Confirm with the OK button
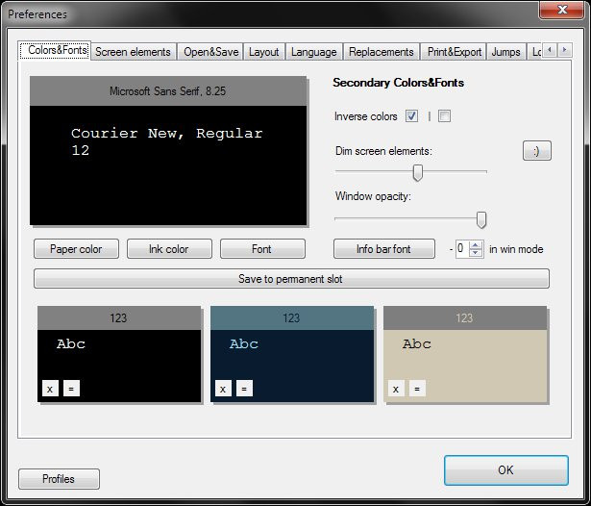This screenshot has width=591, height=506. (505, 470)
